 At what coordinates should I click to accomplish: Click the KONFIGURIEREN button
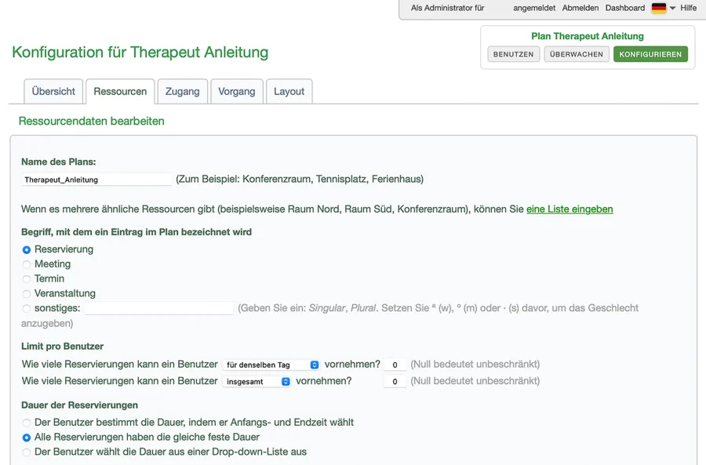pyautogui.click(x=650, y=54)
